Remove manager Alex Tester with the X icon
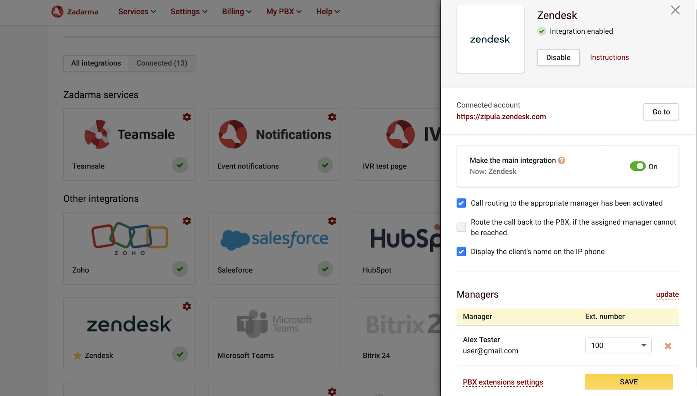 point(668,346)
